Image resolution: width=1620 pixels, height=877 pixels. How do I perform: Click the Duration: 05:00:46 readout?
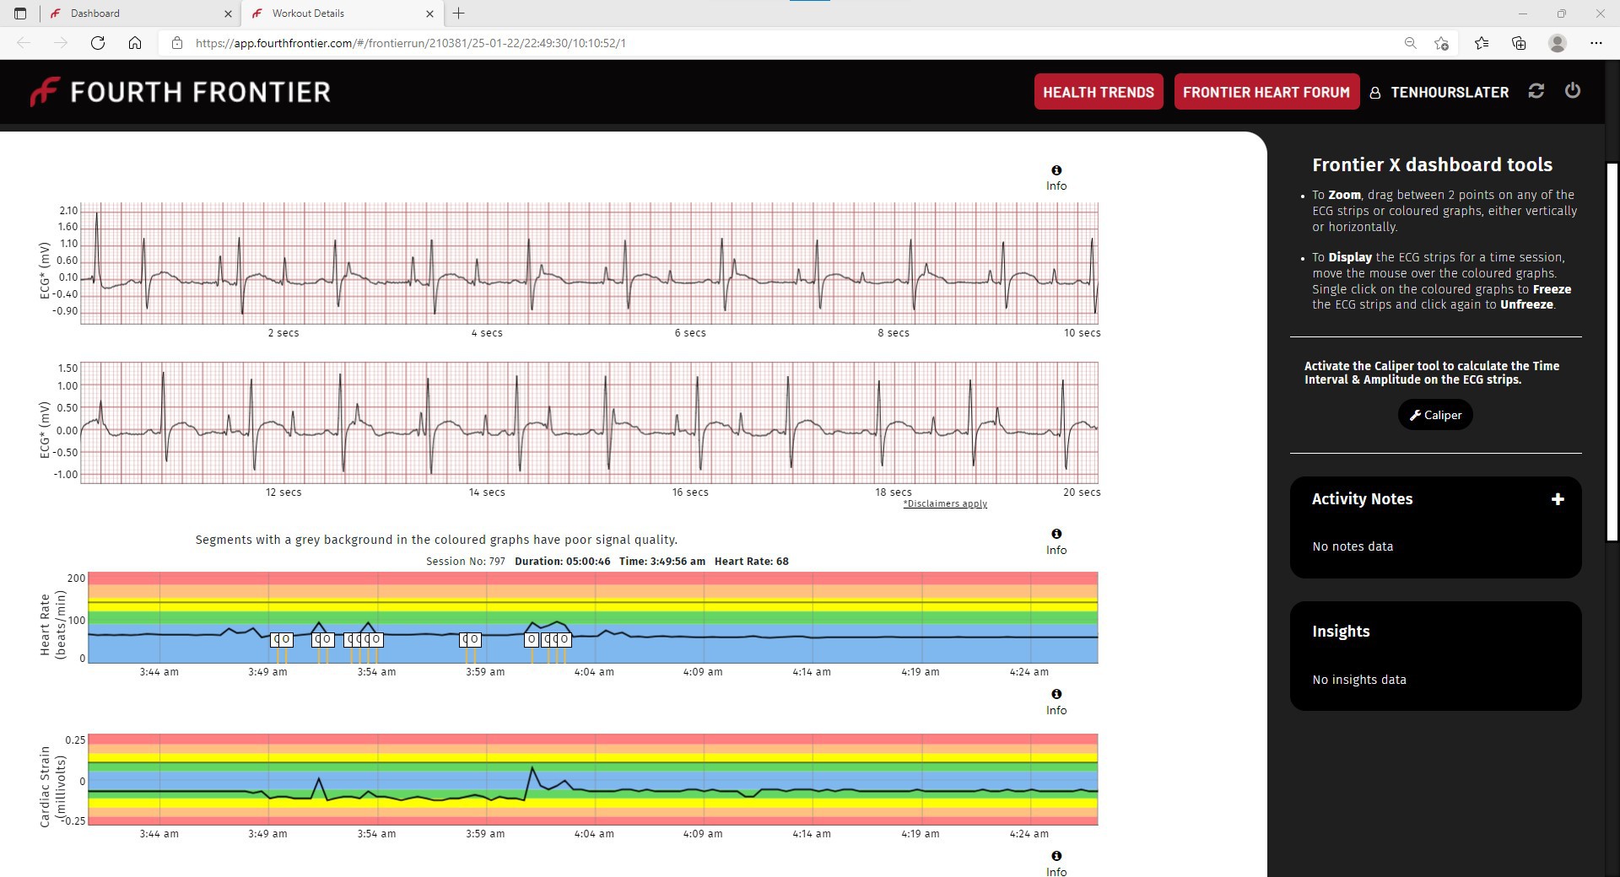point(563,562)
